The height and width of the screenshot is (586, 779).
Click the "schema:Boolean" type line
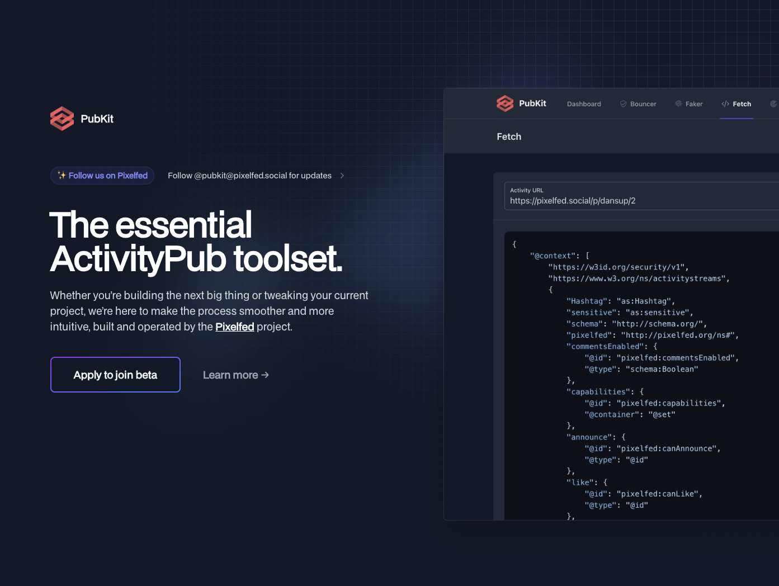tap(641, 369)
